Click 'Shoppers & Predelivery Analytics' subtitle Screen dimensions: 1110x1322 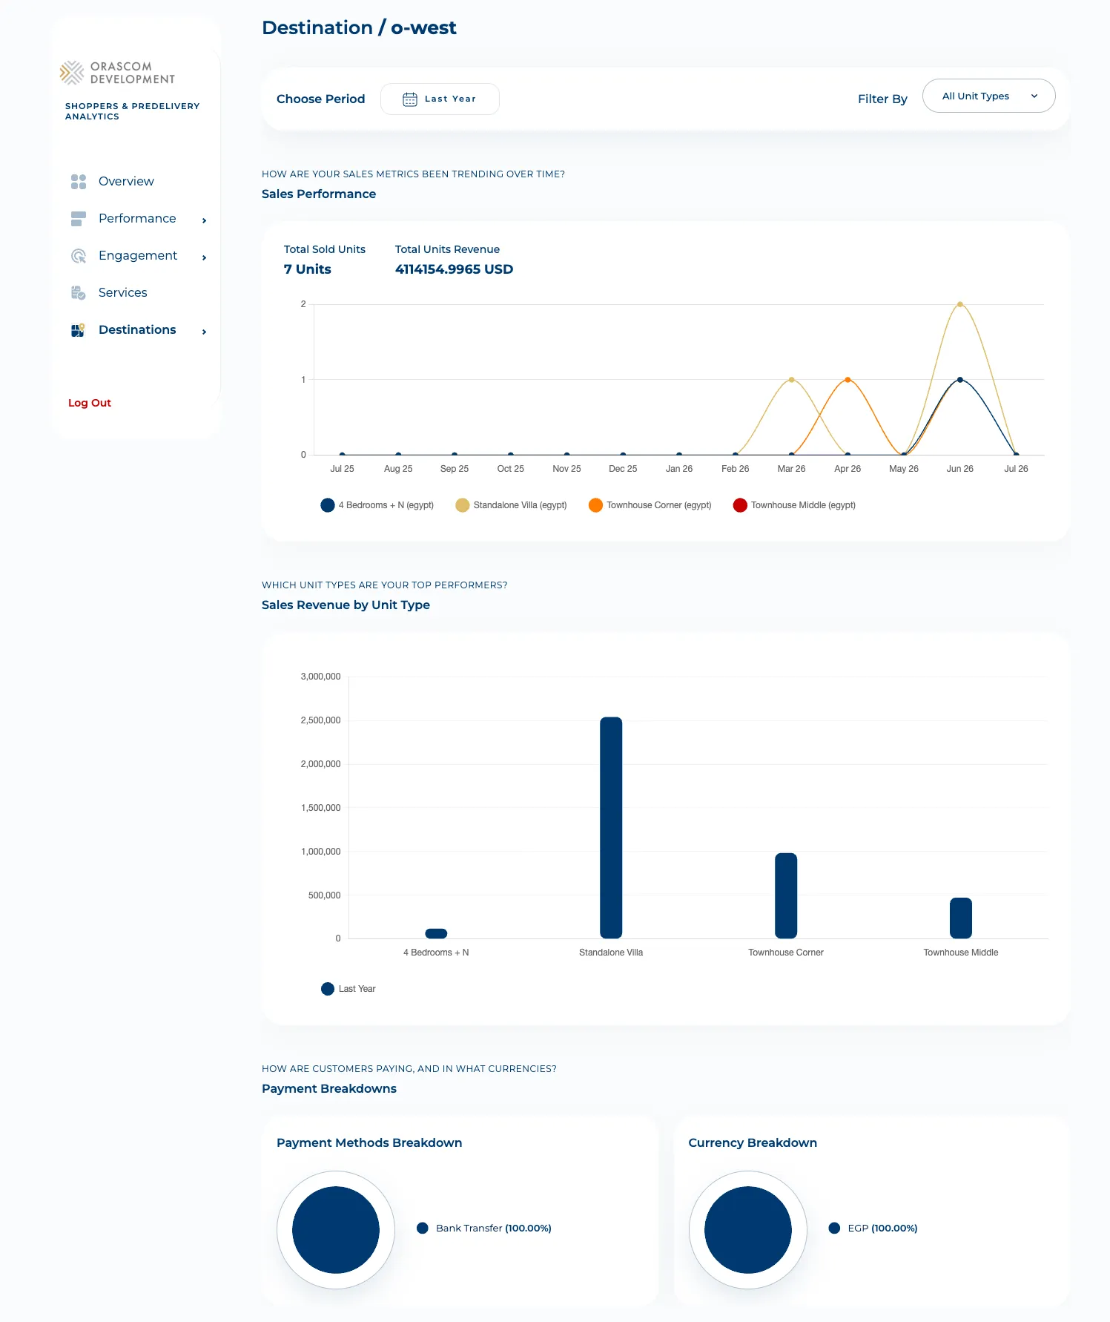coord(132,111)
